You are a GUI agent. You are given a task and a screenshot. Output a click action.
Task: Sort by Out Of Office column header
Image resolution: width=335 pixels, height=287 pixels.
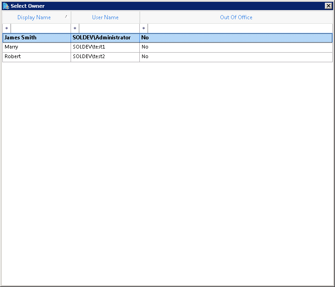[236, 17]
